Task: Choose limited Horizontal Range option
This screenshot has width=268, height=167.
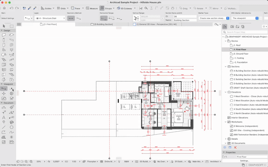Action: coord(112,18)
